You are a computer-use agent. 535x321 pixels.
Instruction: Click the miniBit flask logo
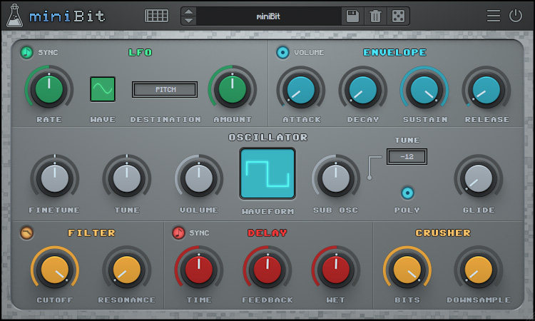tap(15, 16)
